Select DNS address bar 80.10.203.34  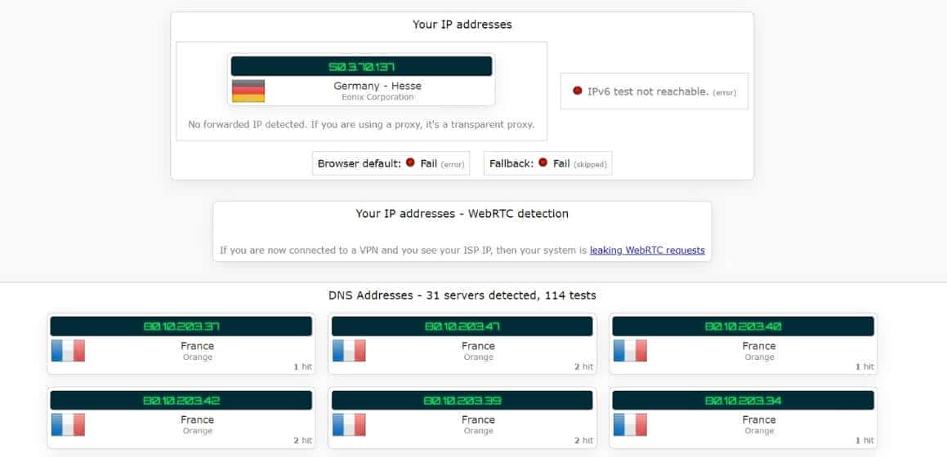coord(743,401)
